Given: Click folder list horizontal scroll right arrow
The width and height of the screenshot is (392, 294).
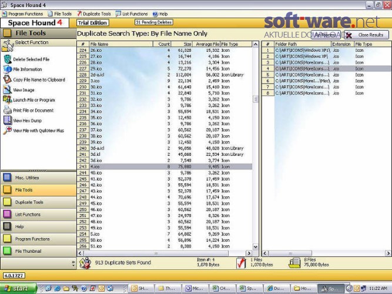Looking at the screenshot, I should pos(388,253).
